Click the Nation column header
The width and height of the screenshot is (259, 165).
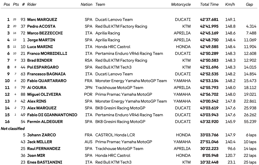[x=86, y=4]
